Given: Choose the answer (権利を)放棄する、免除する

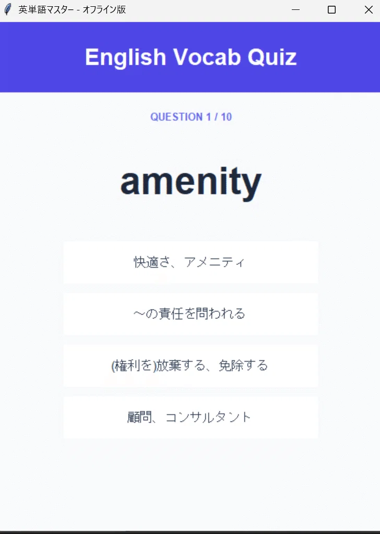Looking at the screenshot, I should click(x=191, y=366).
